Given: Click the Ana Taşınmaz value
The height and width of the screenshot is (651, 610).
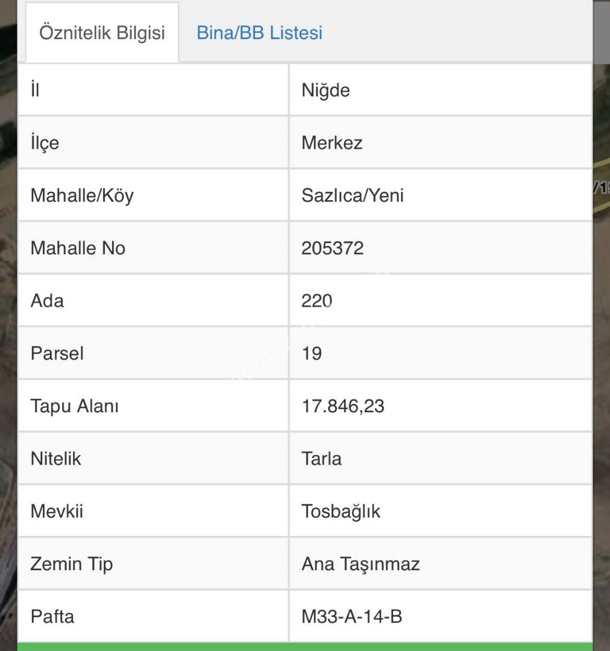Looking at the screenshot, I should (360, 564).
